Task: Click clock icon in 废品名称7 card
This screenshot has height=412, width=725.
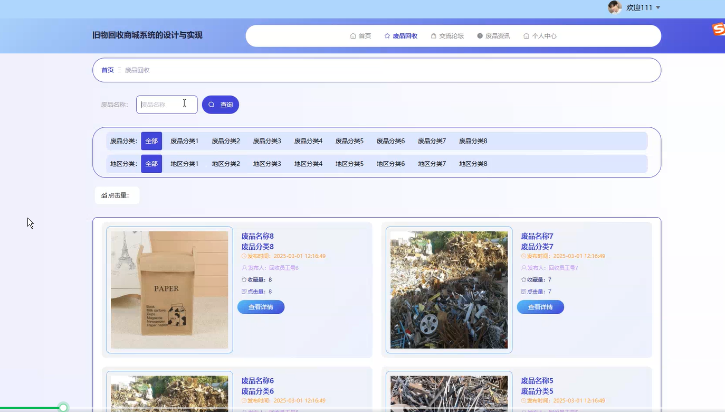Action: coord(524,256)
